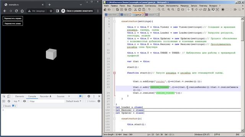Bookmark the page with the star icon
Screen dimensions: 245x137
pos(51,11)
